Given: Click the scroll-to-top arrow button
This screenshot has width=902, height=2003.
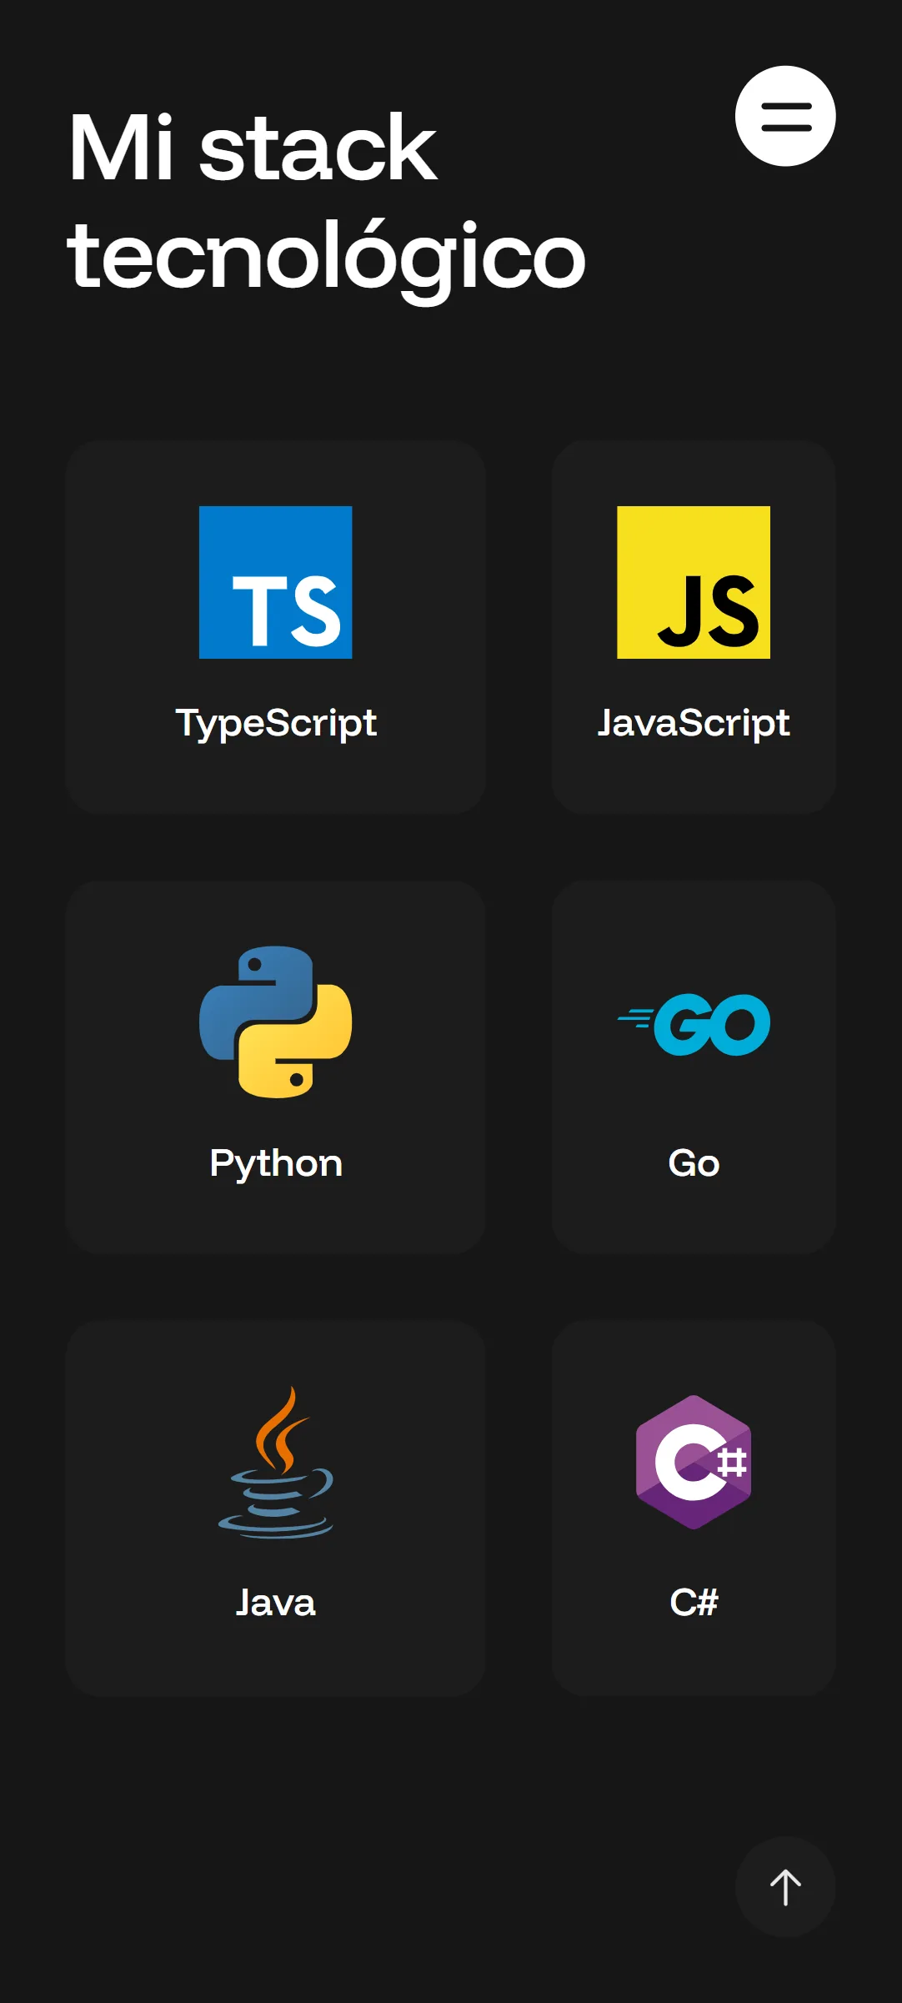Looking at the screenshot, I should (785, 1886).
